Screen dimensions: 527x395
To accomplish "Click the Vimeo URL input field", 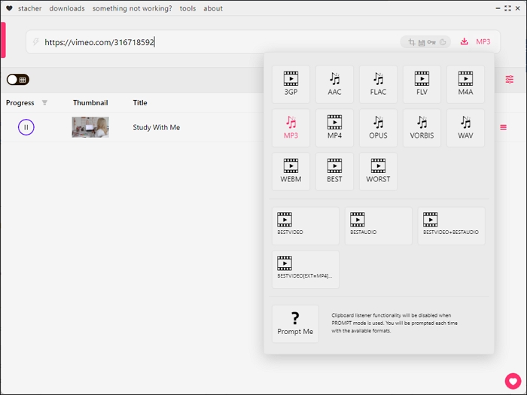I will 218,42.
